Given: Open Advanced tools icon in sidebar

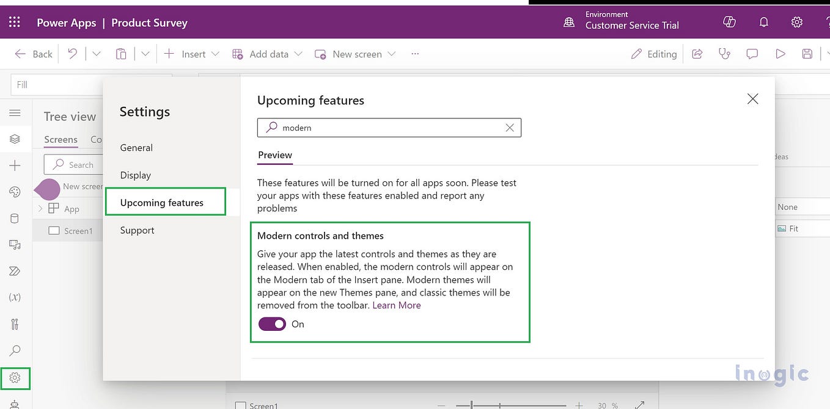Looking at the screenshot, I should [15, 324].
